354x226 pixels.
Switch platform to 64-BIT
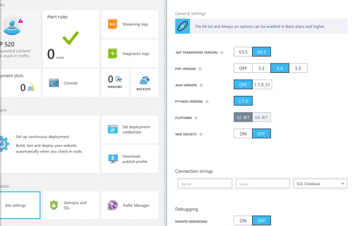pos(262,117)
